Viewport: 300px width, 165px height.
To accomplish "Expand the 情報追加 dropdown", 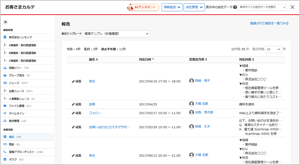I will (x=172, y=7).
